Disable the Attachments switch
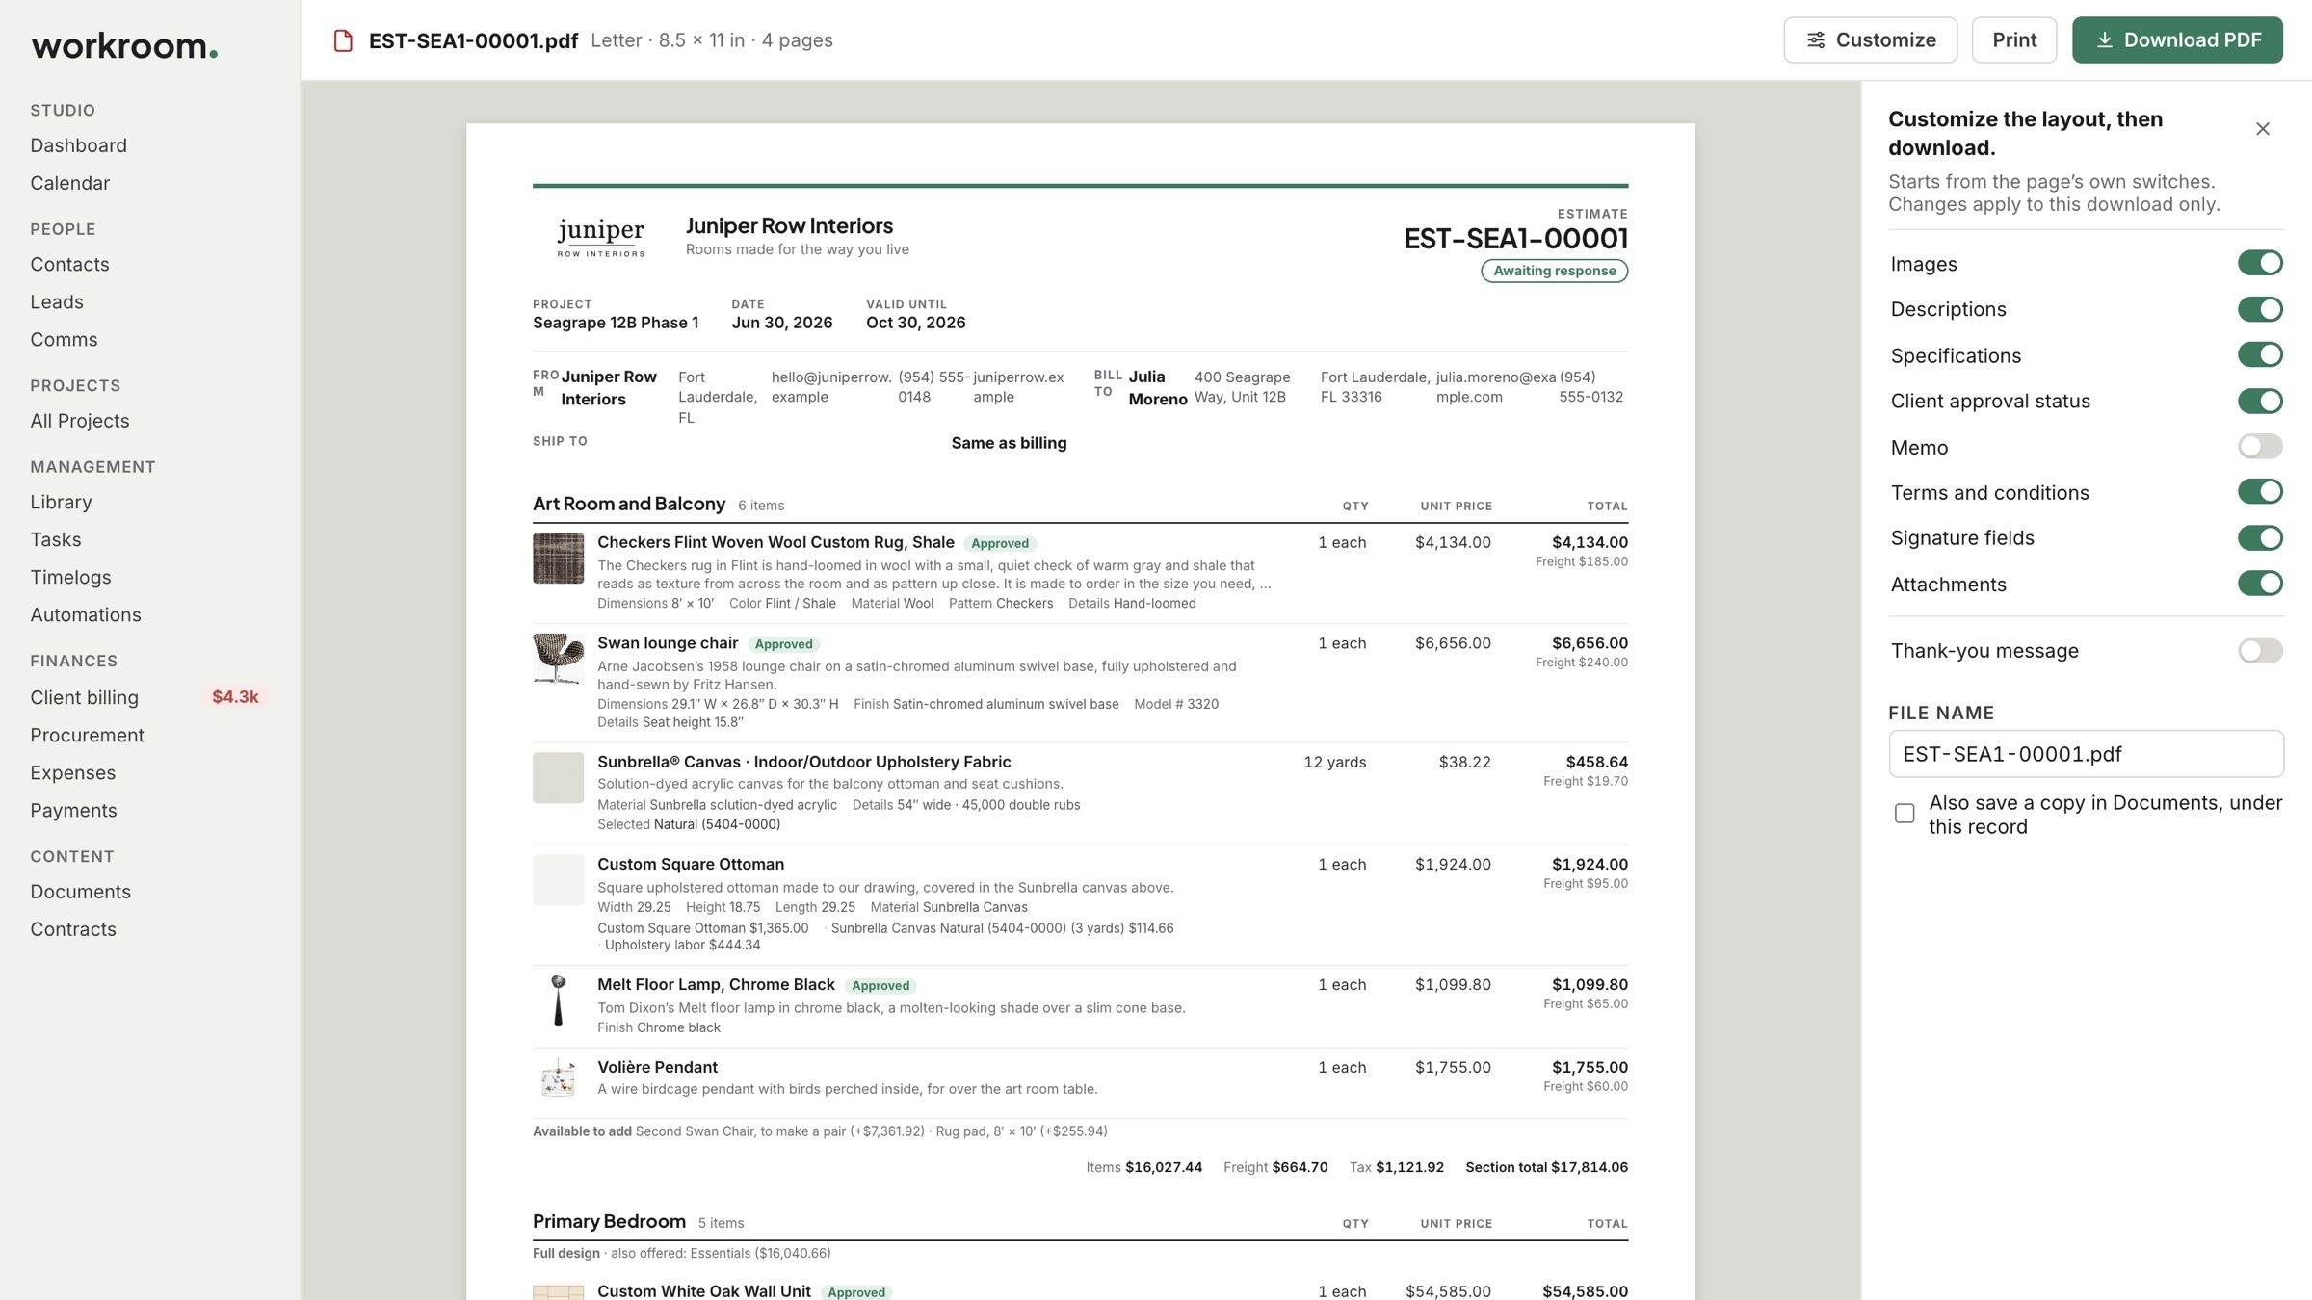The image size is (2312, 1300). coord(2260,584)
